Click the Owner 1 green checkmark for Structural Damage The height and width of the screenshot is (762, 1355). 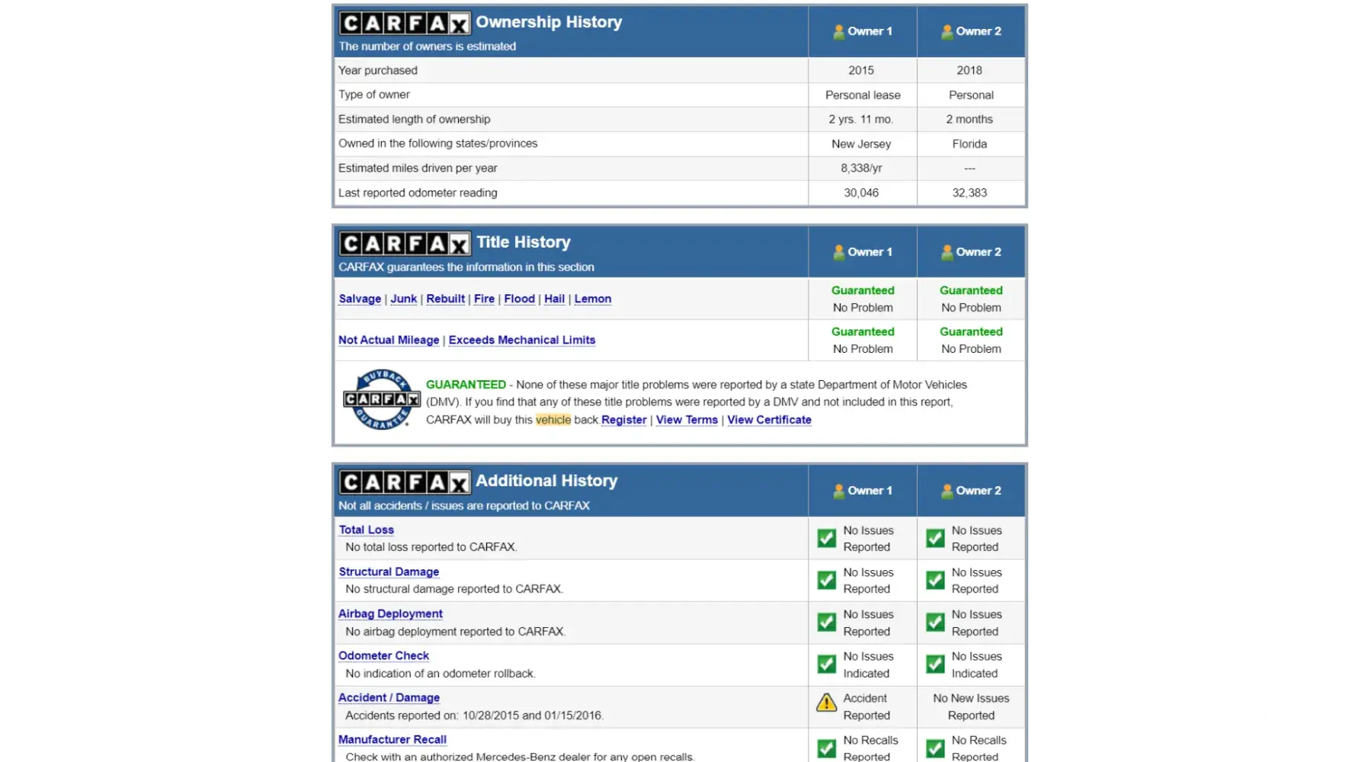click(827, 580)
